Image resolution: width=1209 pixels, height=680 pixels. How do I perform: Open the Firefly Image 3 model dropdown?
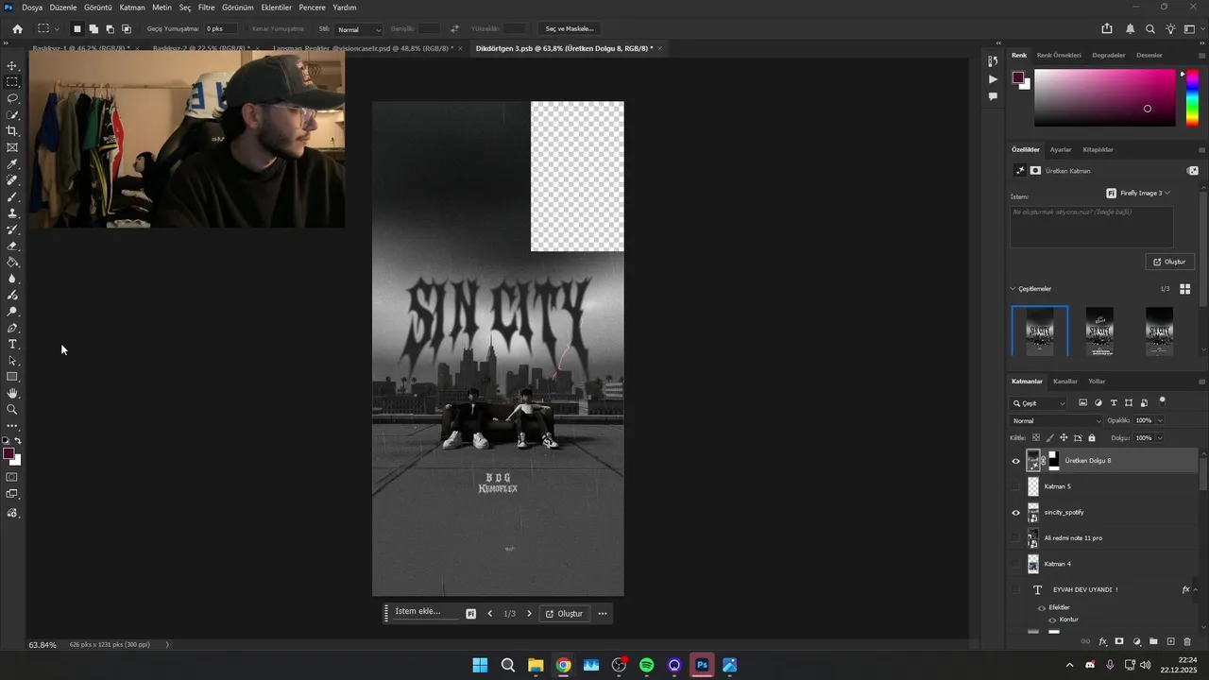point(1137,193)
